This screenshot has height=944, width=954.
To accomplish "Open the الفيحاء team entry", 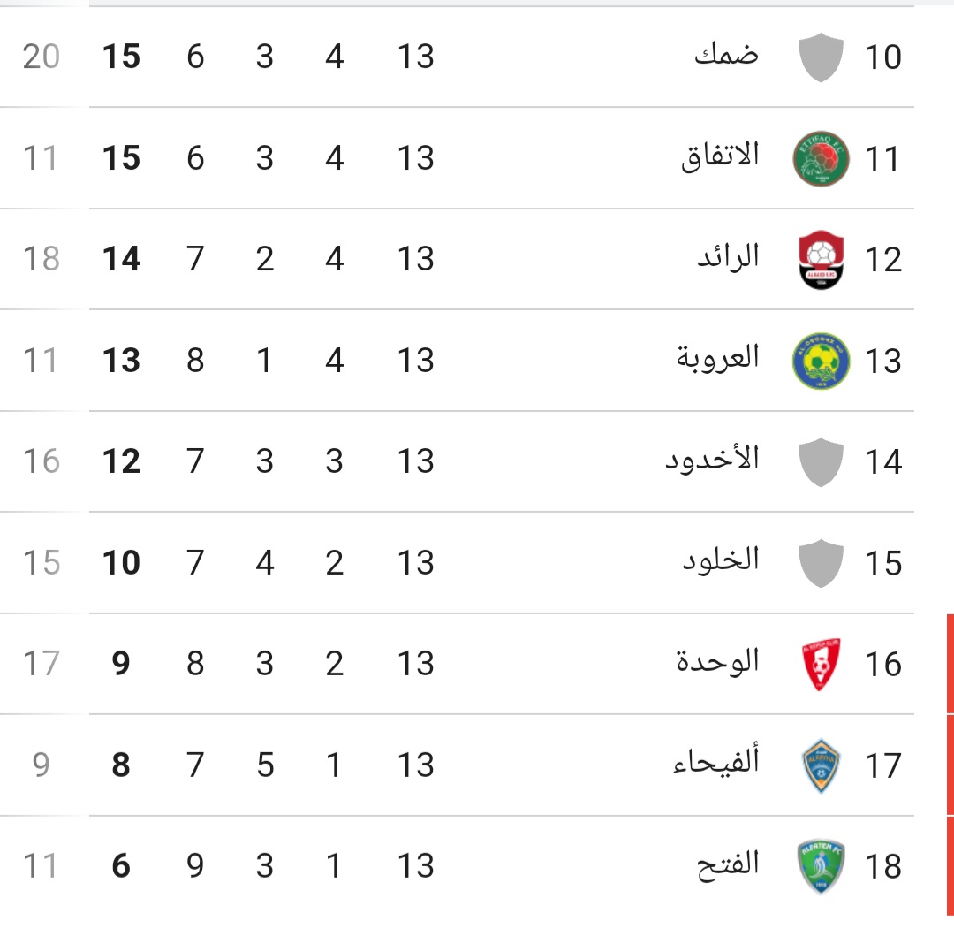I will (716, 763).
